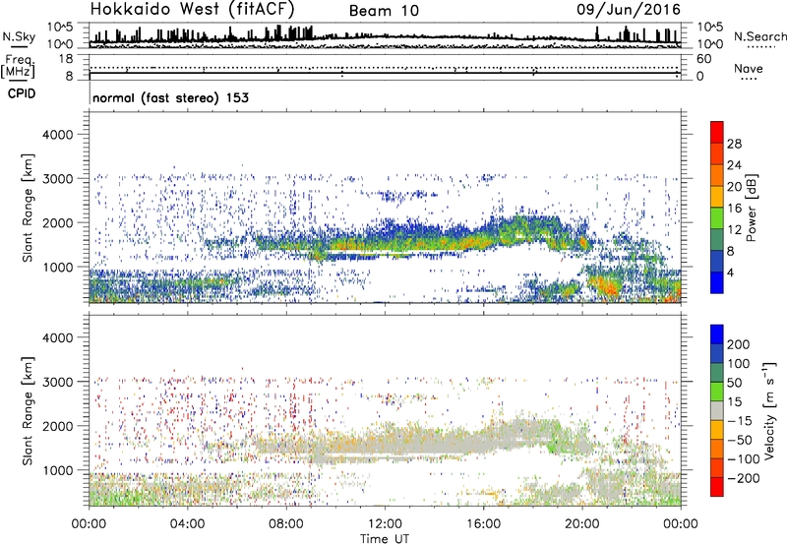Click the "200" label on the Velocity colorbar
This screenshot has height=545, width=787.
739,344
